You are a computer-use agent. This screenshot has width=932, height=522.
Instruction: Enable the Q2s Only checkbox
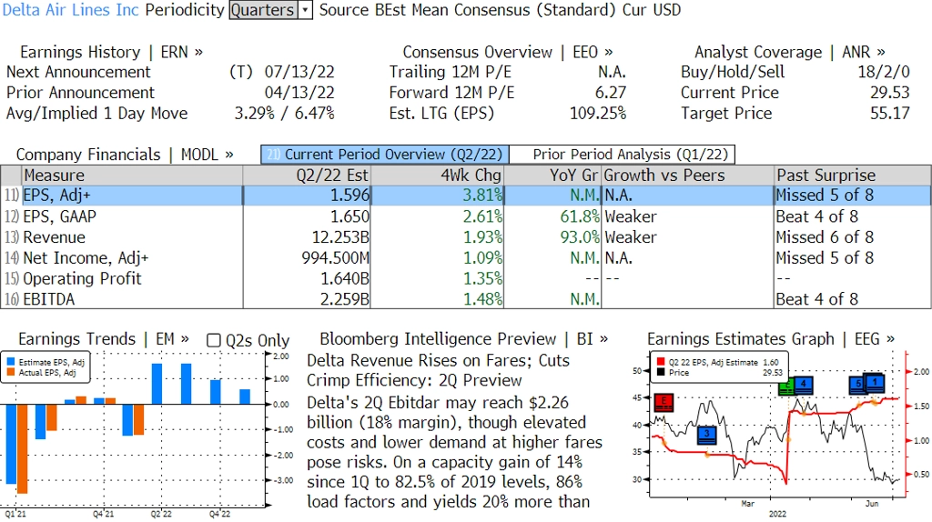(x=213, y=340)
